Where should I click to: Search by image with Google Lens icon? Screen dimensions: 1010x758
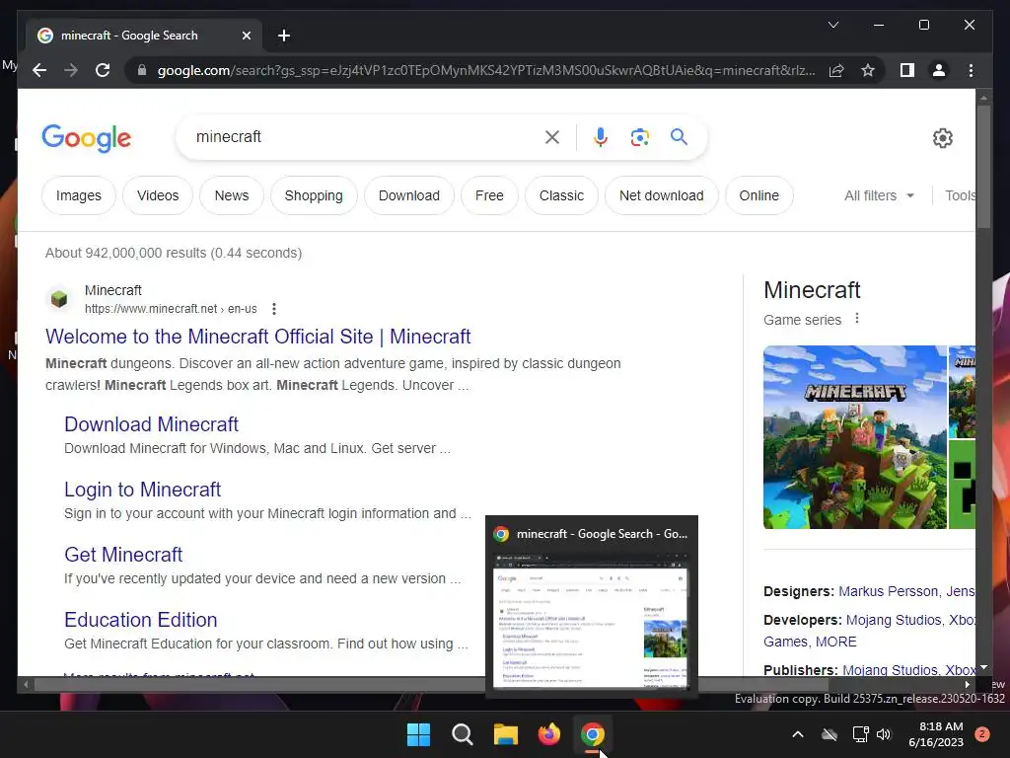639,137
